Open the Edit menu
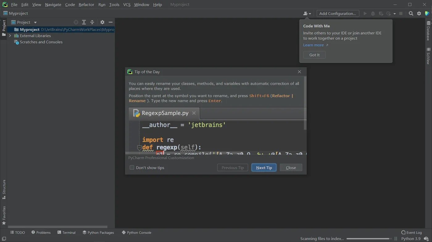The width and height of the screenshot is (432, 242). 25,5
